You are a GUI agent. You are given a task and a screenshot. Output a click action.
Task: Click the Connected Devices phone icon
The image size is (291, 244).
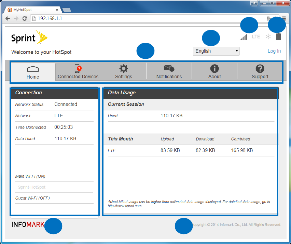[78, 69]
